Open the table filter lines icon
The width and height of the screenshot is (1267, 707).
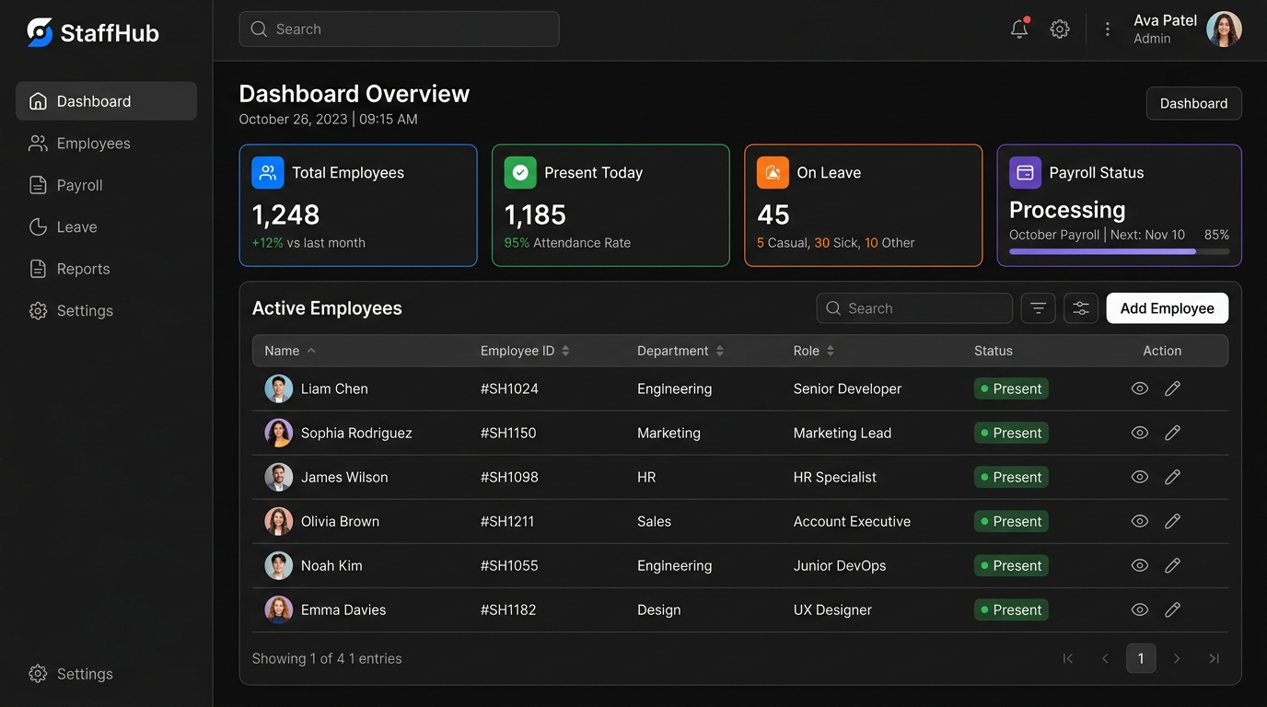click(1038, 308)
